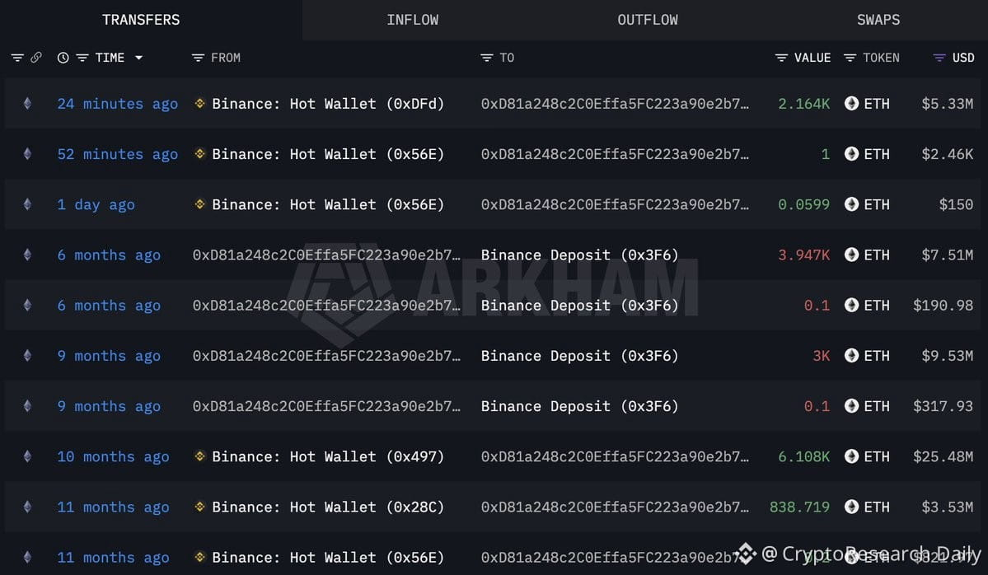Open sender 0xD81a address in $190.98 row

click(x=326, y=306)
